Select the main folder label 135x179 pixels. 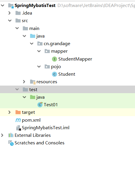coord(34,29)
